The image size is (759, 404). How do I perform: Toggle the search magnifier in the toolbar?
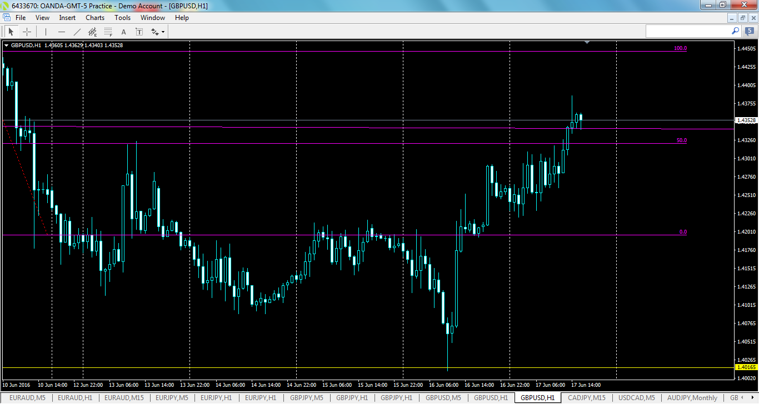click(735, 31)
